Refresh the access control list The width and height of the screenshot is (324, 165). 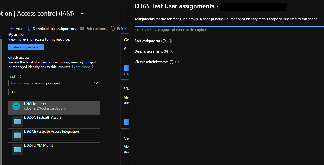(119, 29)
